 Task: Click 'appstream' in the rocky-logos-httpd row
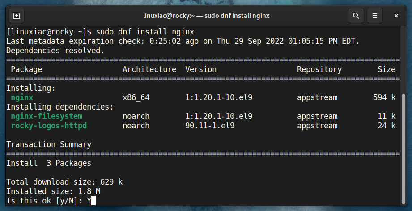[x=317, y=126]
